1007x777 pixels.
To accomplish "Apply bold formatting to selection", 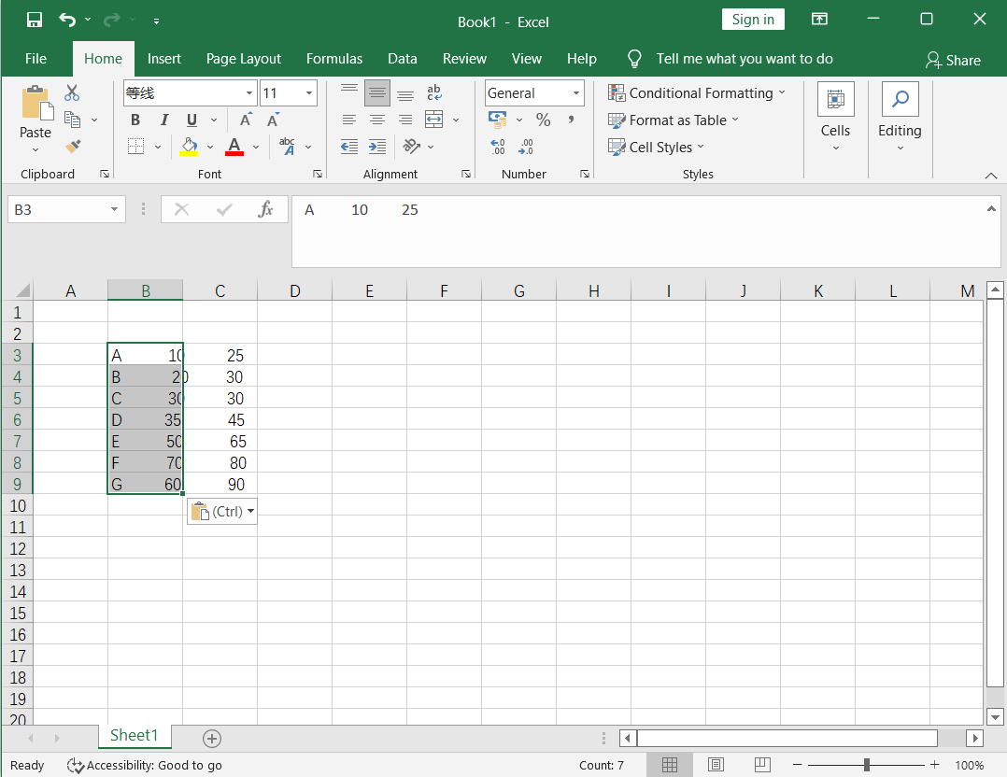I will point(135,120).
